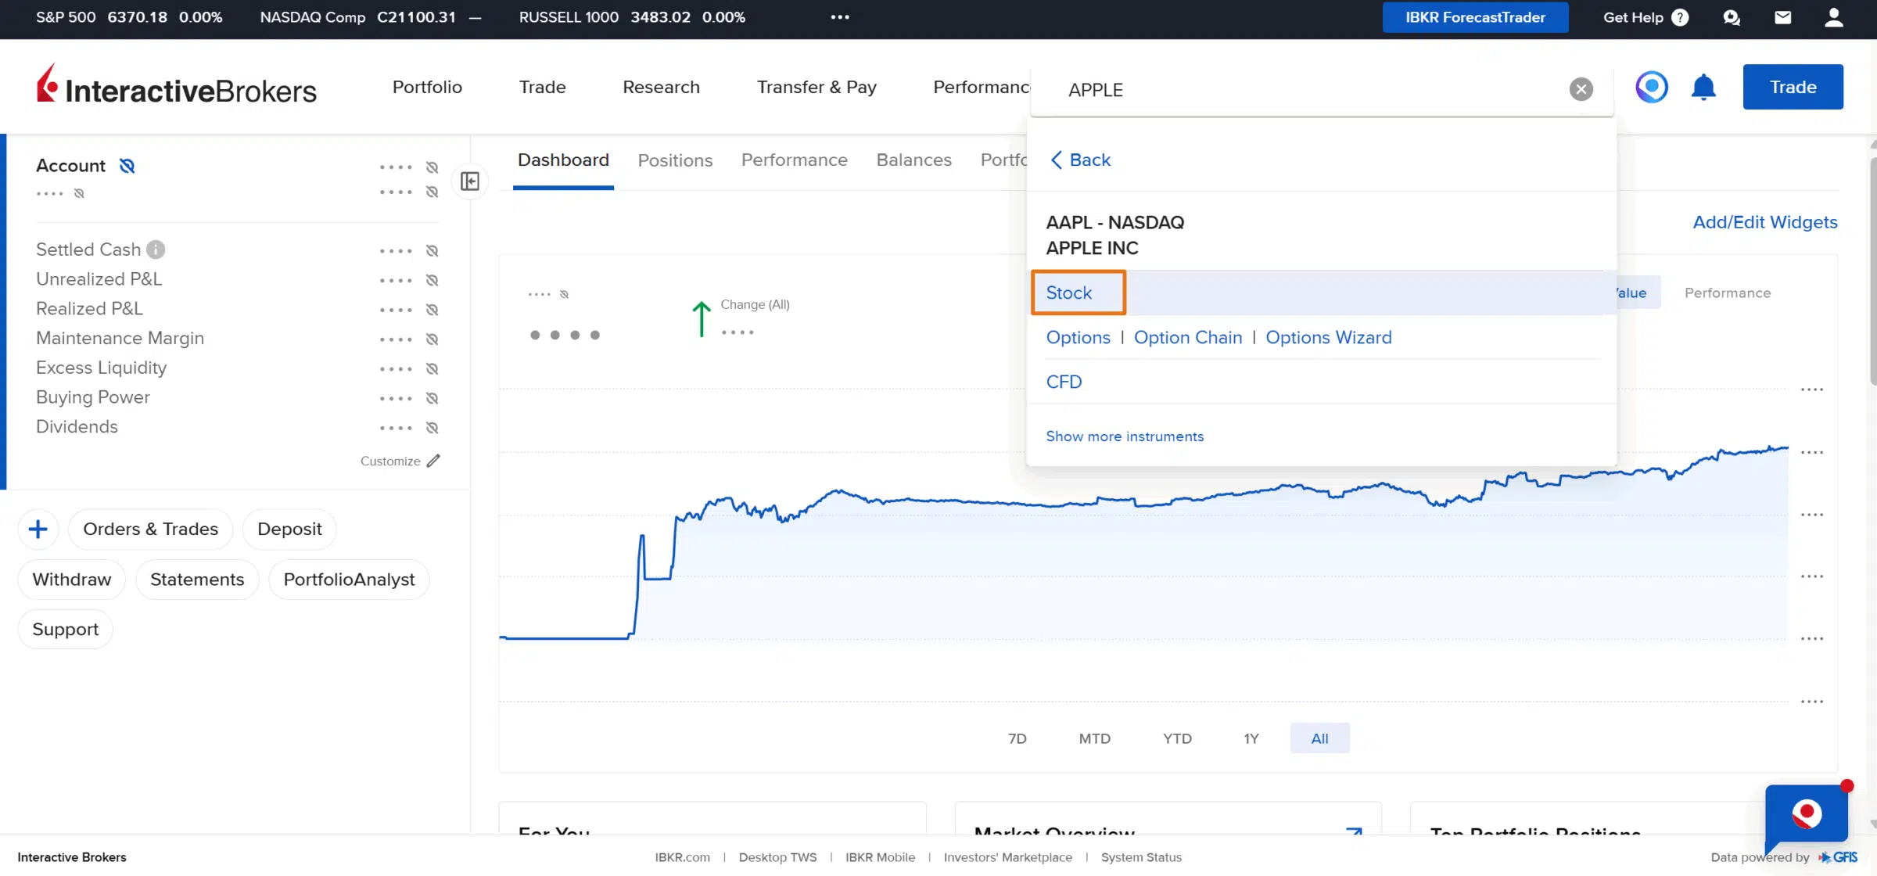The height and width of the screenshot is (876, 1877).
Task: Set chart range to 7D
Action: (1017, 738)
